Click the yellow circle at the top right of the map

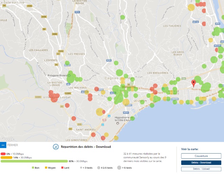(x=191, y=7)
